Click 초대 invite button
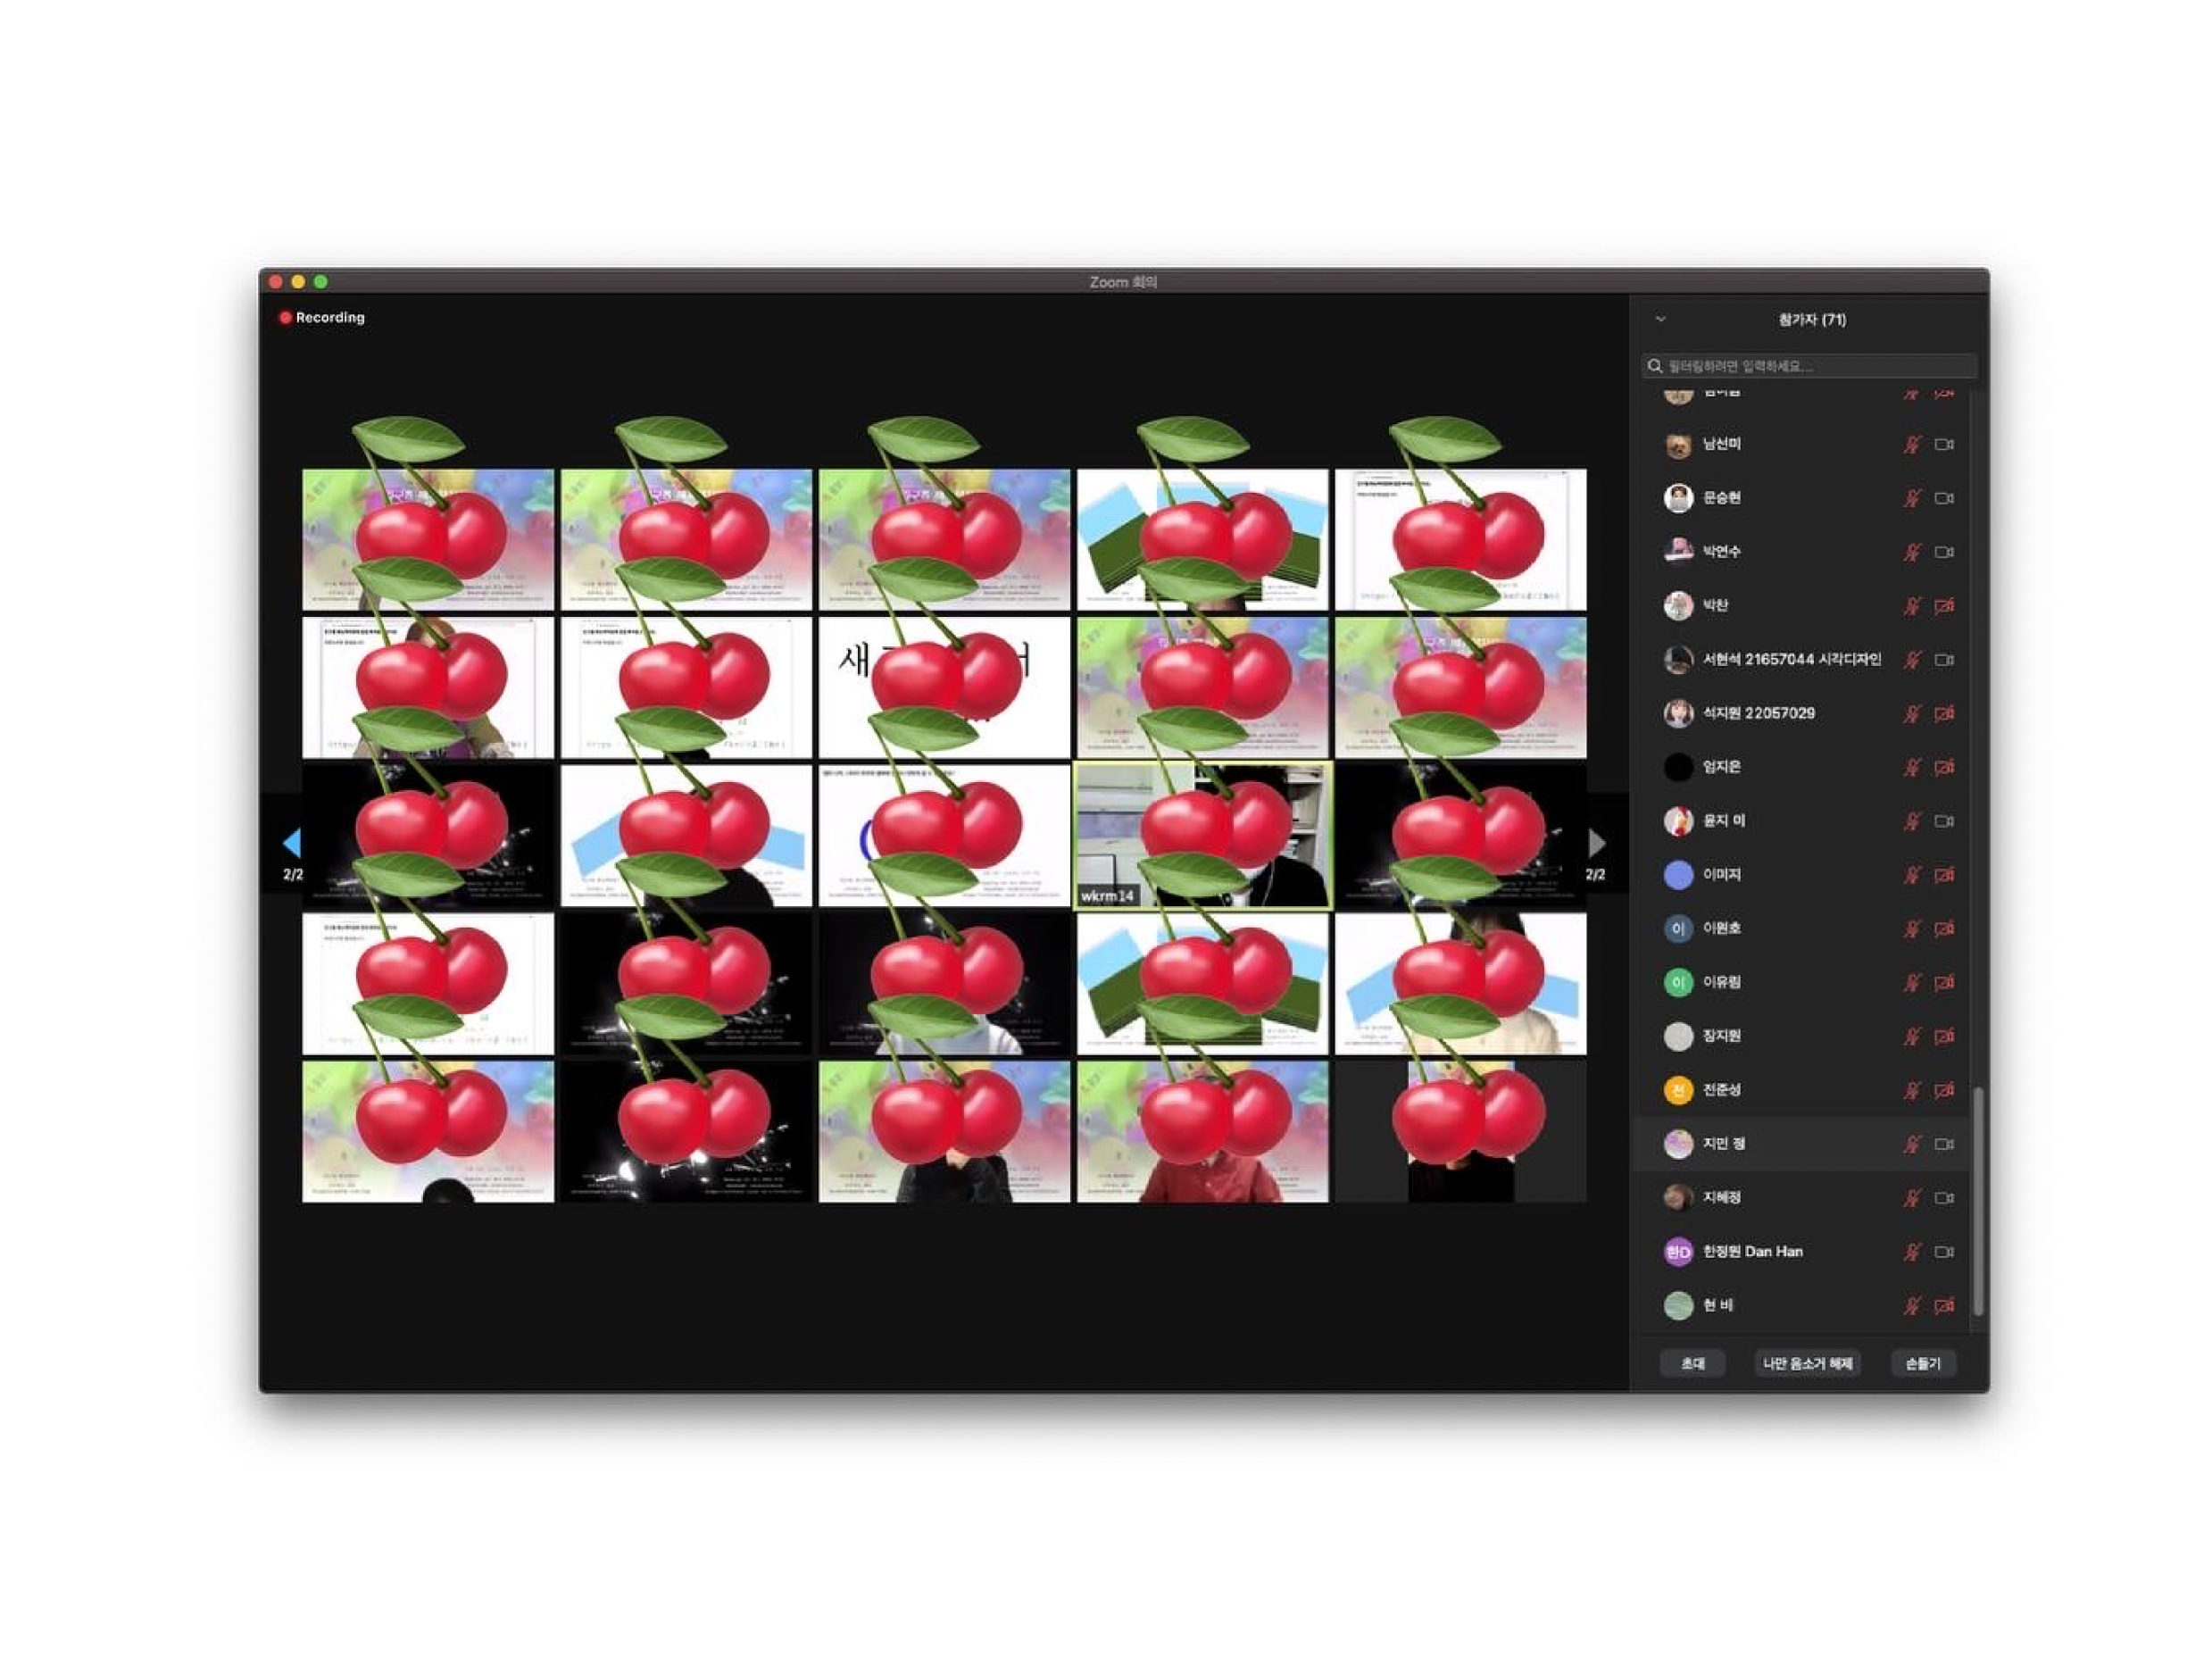The image size is (2212, 1657). pyautogui.click(x=1692, y=1364)
